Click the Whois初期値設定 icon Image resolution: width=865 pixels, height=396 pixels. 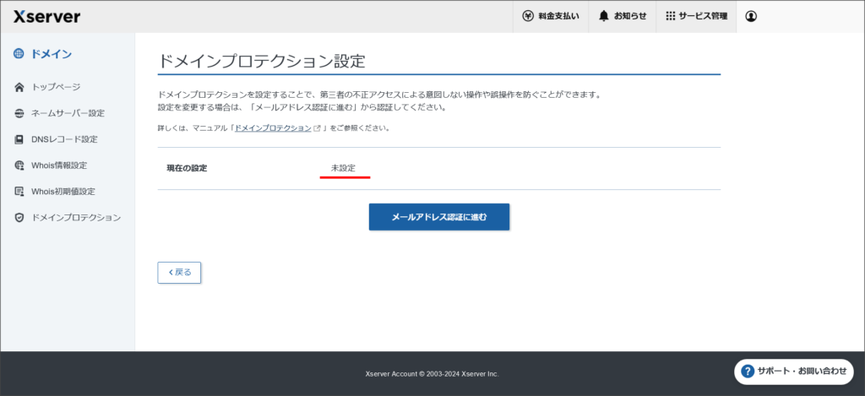click(x=19, y=192)
